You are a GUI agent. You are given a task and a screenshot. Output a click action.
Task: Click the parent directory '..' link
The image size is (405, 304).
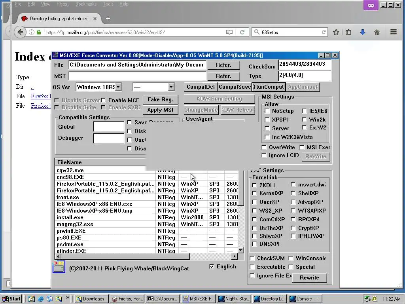coord(32,87)
